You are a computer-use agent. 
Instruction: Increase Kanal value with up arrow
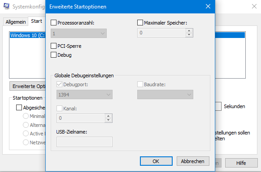pos(109,116)
